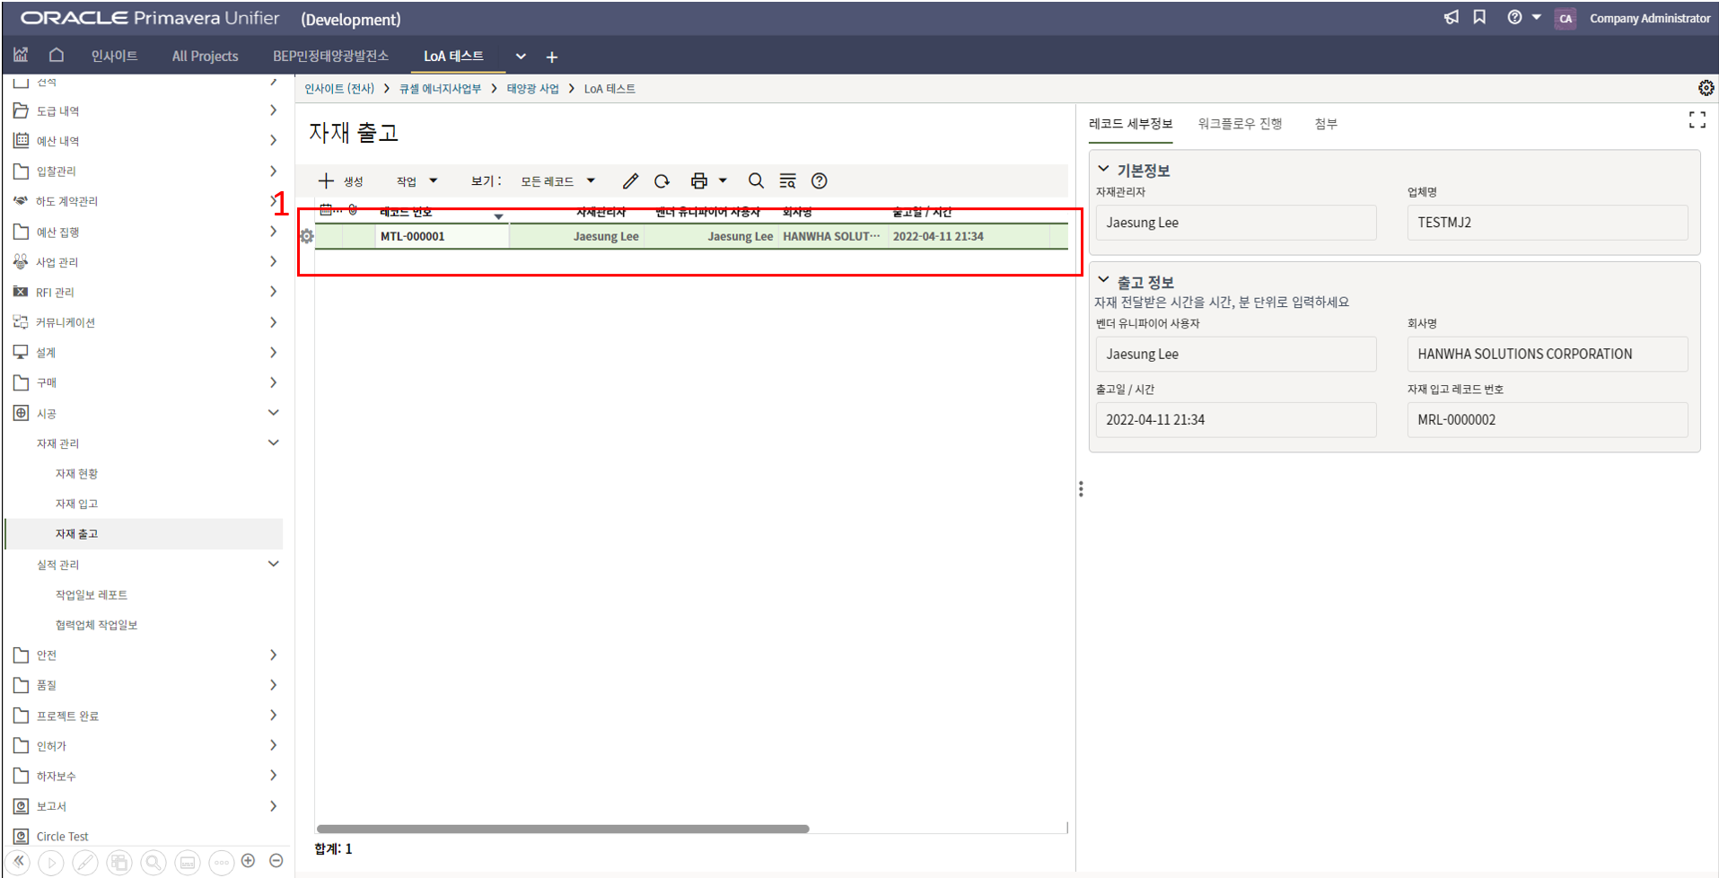Click the 태양광 사업 breadcrumb link
1719x878 pixels.
pos(532,89)
